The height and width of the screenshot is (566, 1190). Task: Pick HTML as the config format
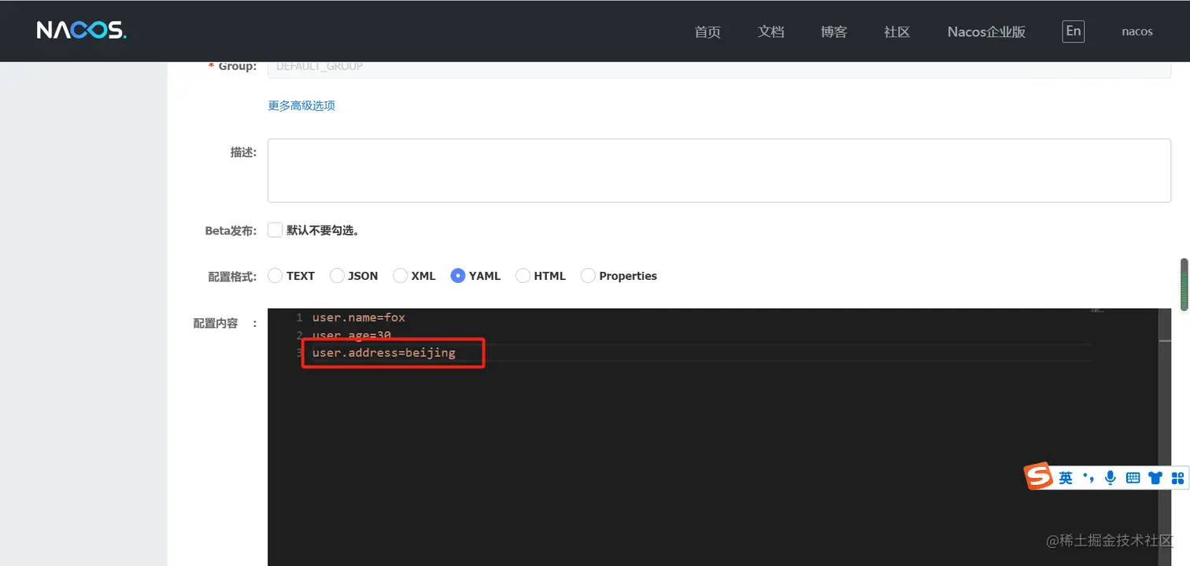pyautogui.click(x=523, y=276)
